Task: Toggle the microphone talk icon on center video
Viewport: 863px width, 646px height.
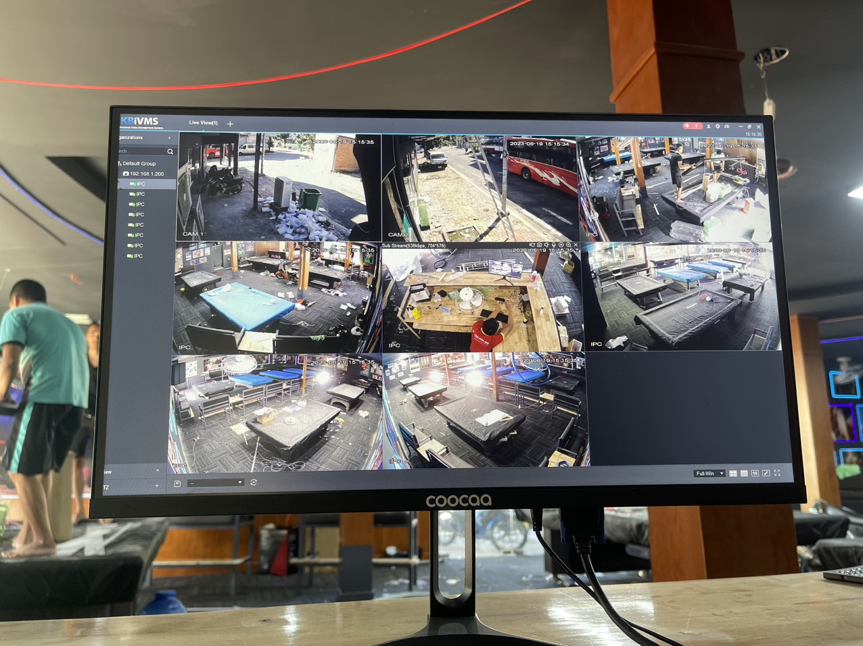Action: coord(554,245)
